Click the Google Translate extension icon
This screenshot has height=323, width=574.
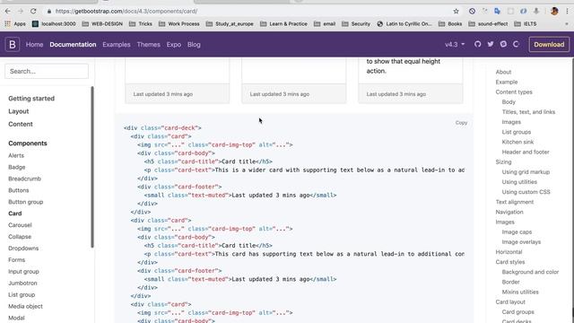pos(497,12)
